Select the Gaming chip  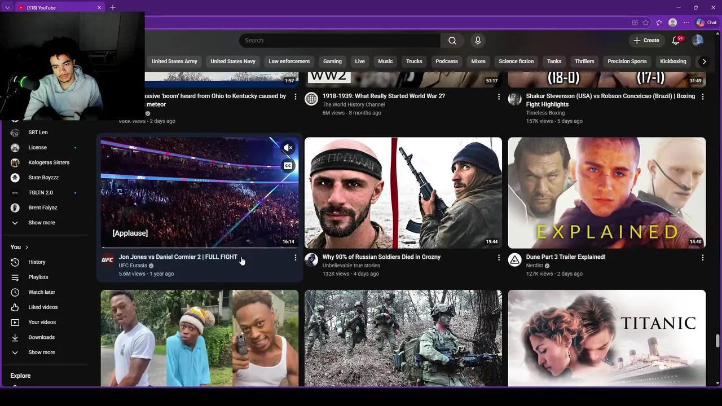332,61
